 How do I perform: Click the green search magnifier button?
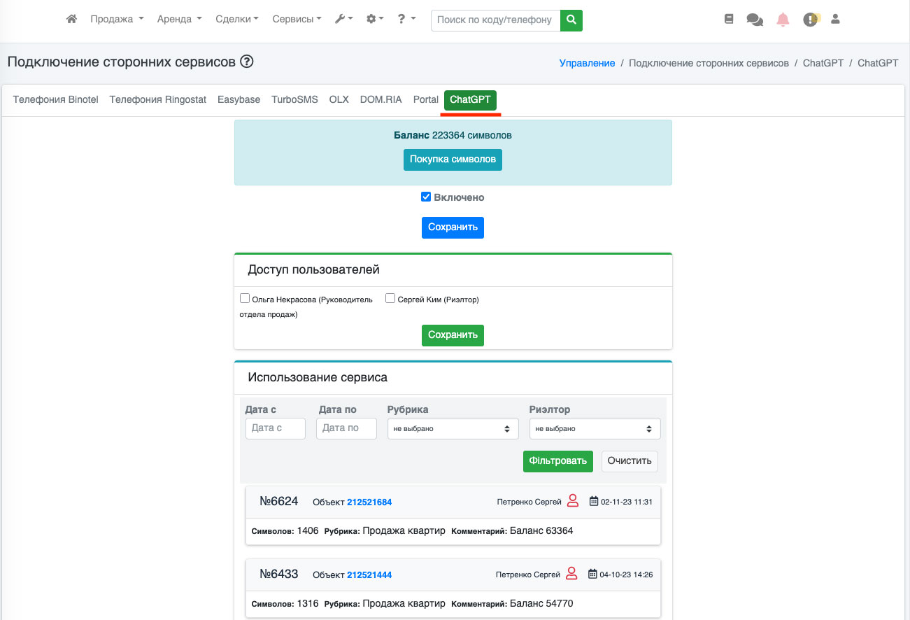click(571, 20)
